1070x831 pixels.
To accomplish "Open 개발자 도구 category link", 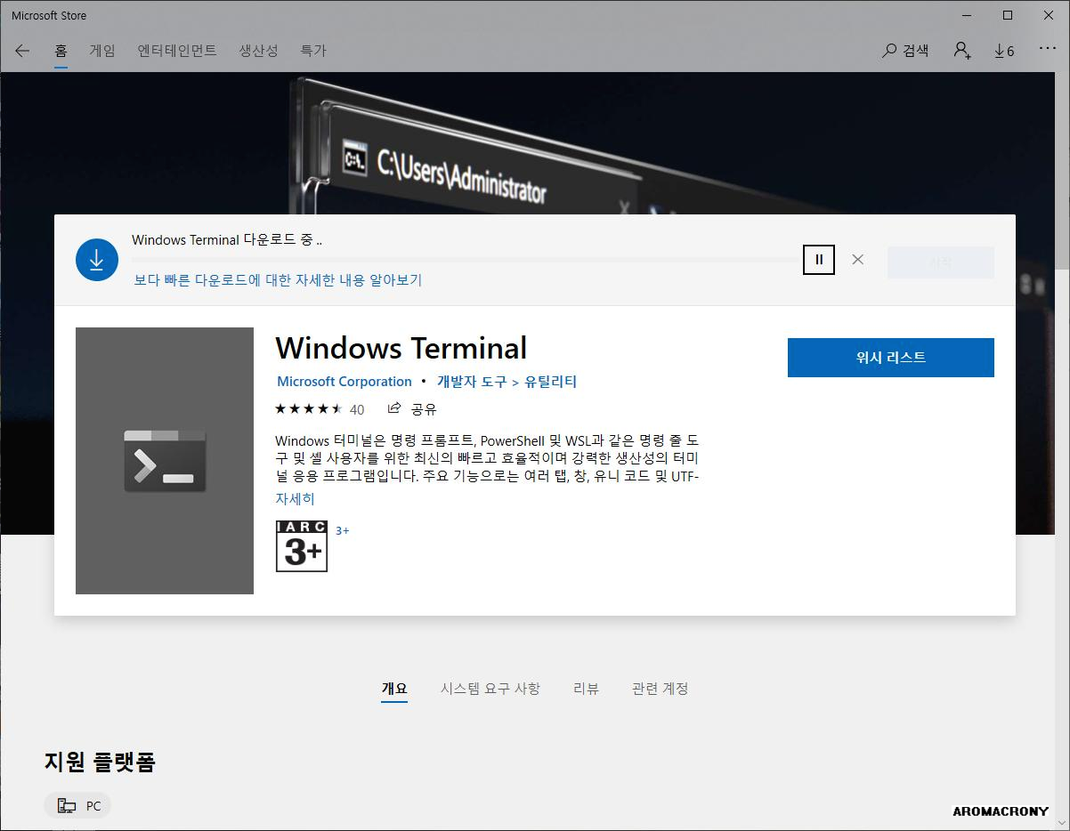I will pos(472,382).
